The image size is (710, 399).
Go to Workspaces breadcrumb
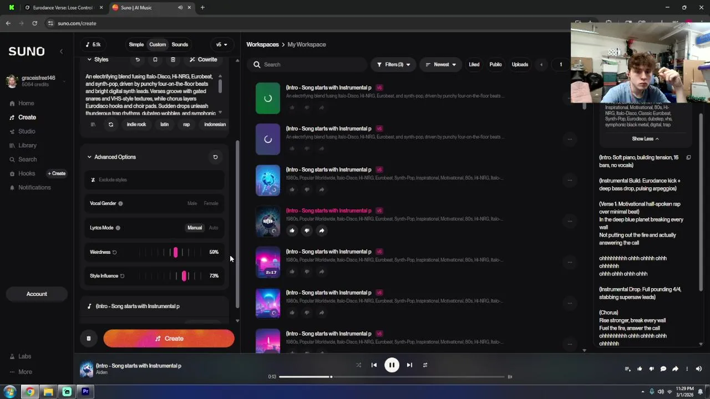[x=262, y=44]
